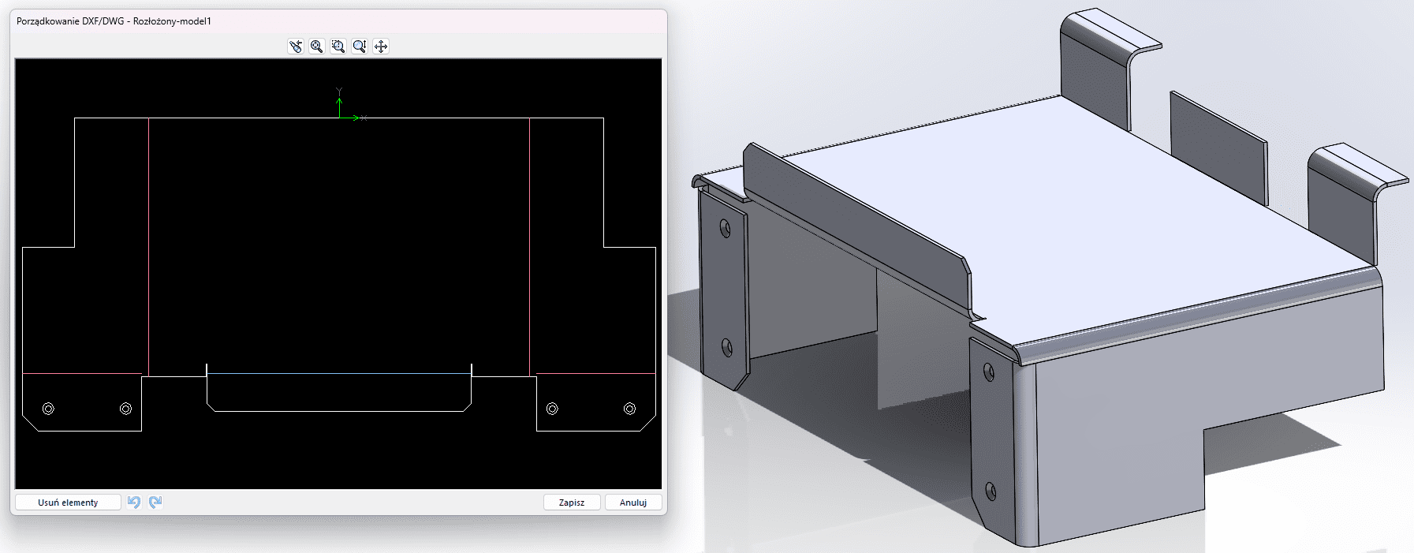The image size is (1414, 553).
Task: Click the Previous View telescope icon
Action: pos(296,47)
